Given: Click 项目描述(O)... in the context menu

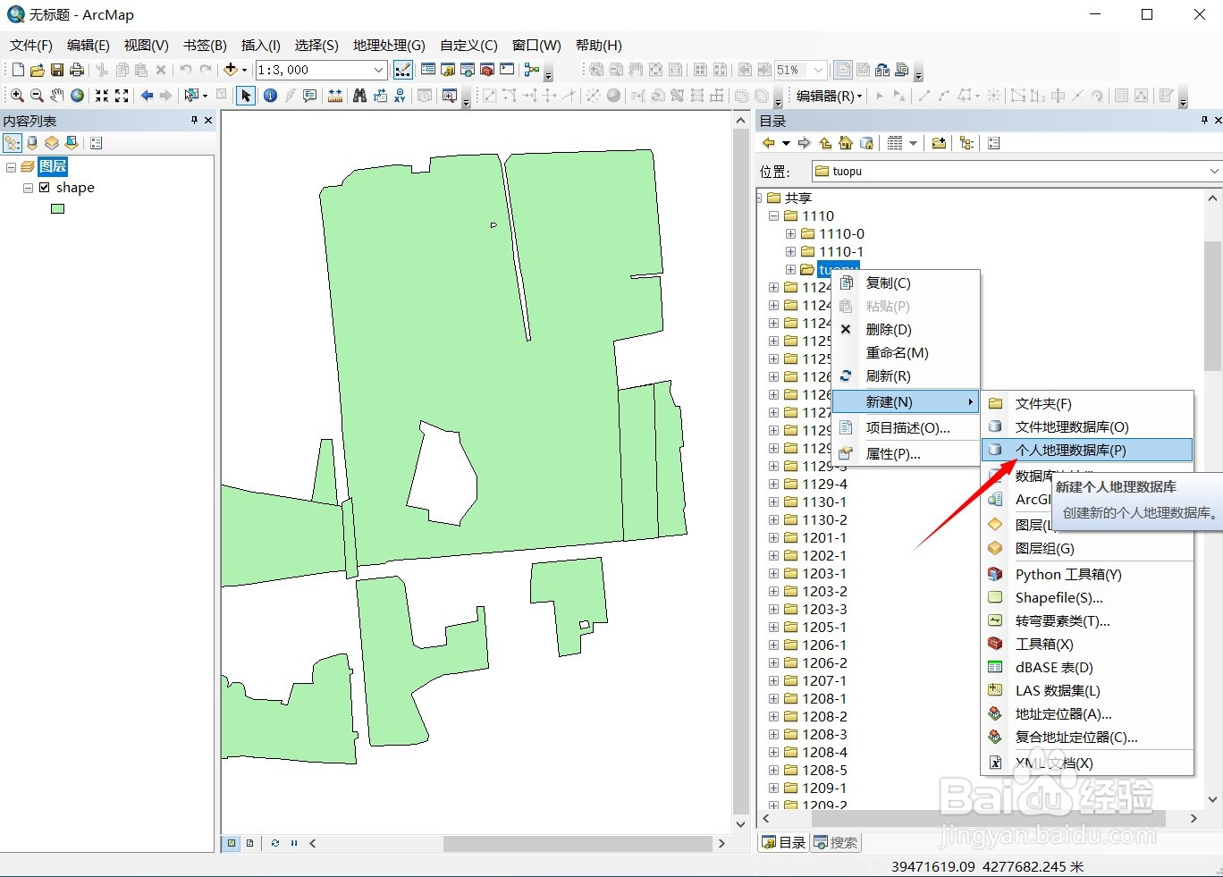Looking at the screenshot, I should [x=907, y=427].
